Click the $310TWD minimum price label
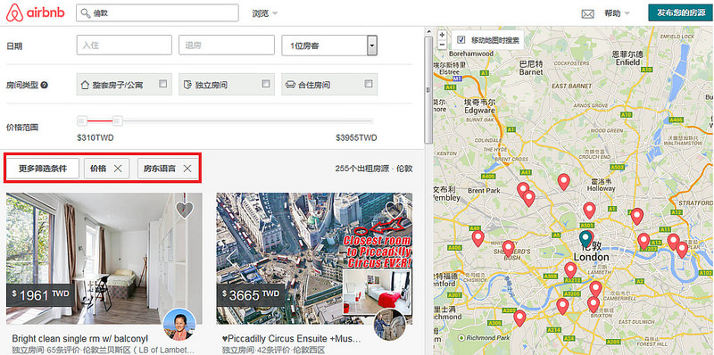The width and height of the screenshot is (714, 355). (95, 138)
